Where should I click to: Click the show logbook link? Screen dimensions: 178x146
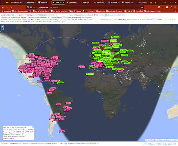click(x=87, y=18)
